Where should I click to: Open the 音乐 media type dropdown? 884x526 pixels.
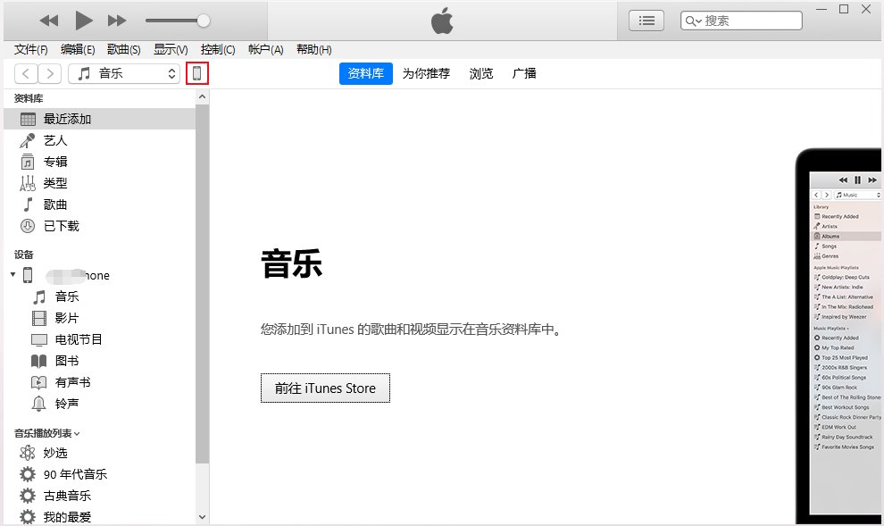point(124,73)
